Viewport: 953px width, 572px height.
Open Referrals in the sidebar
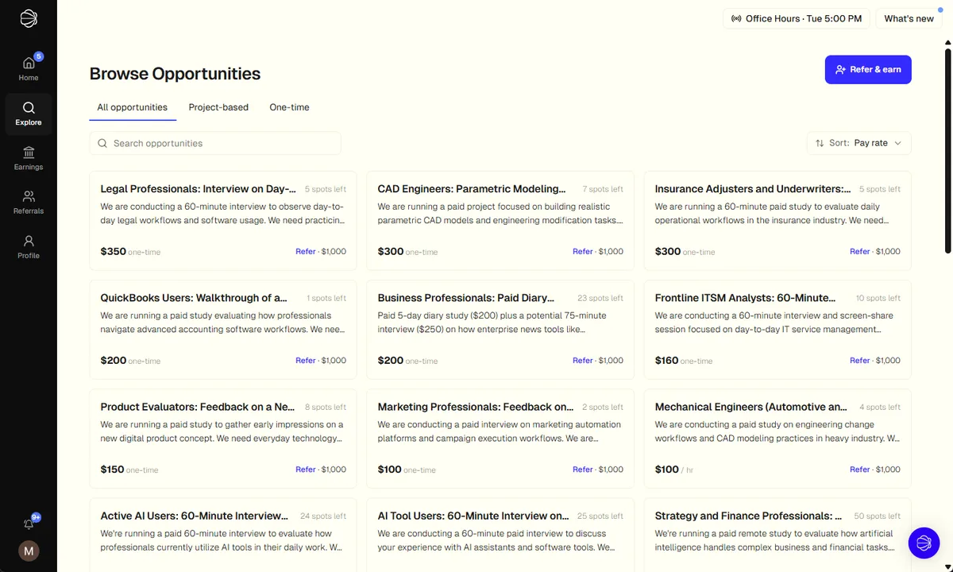point(29,203)
